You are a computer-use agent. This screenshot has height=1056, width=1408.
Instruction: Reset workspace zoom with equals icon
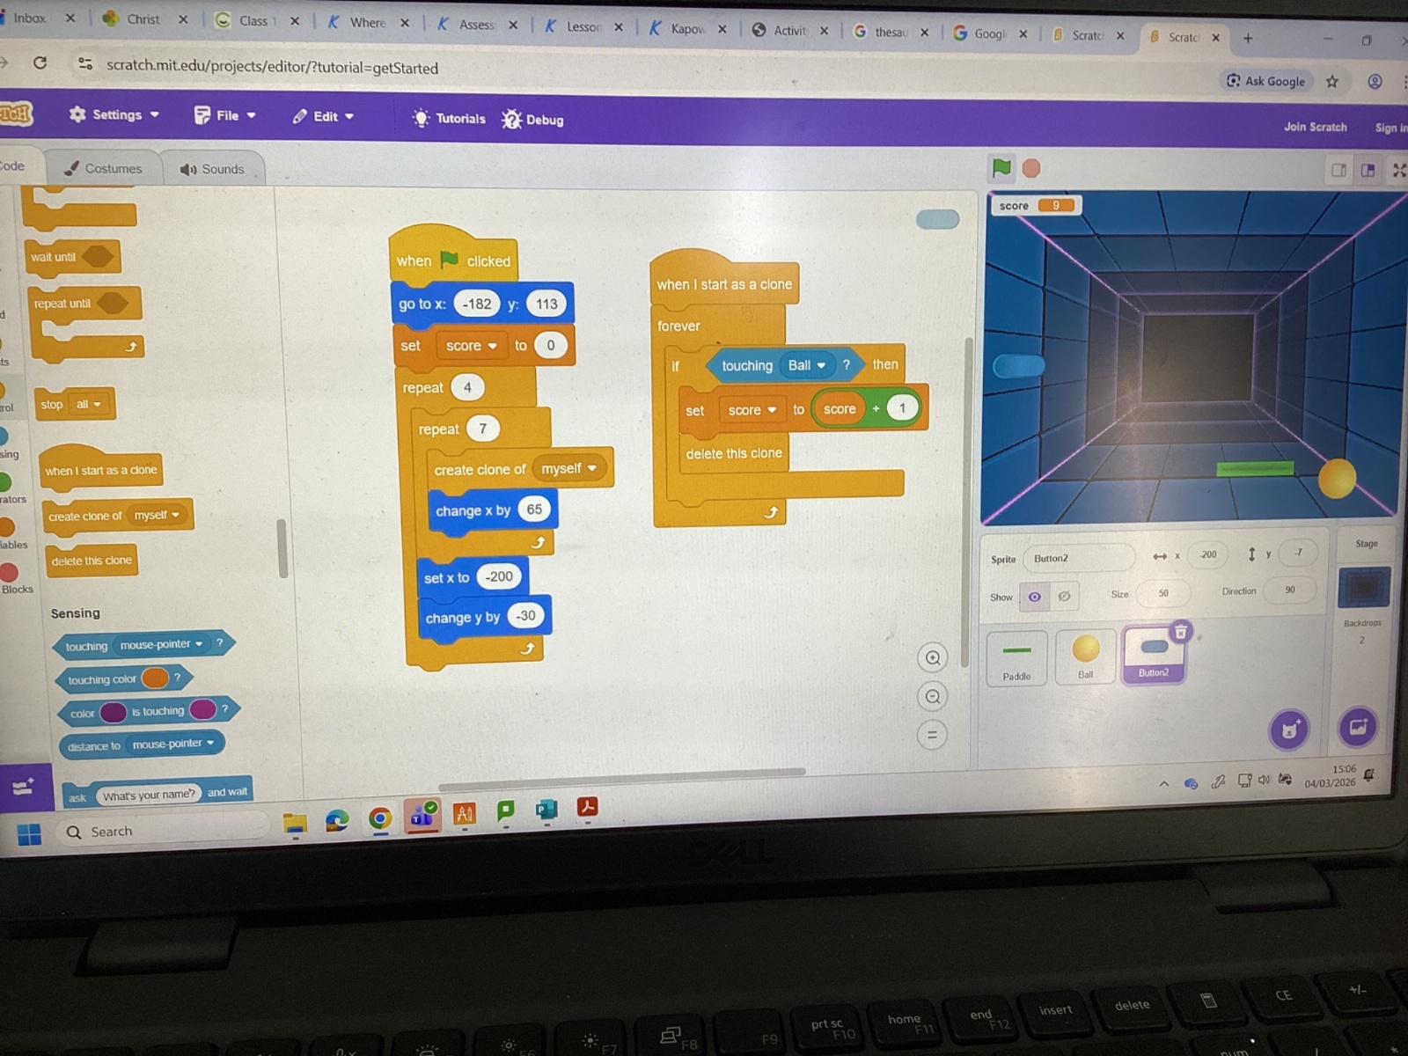[932, 735]
